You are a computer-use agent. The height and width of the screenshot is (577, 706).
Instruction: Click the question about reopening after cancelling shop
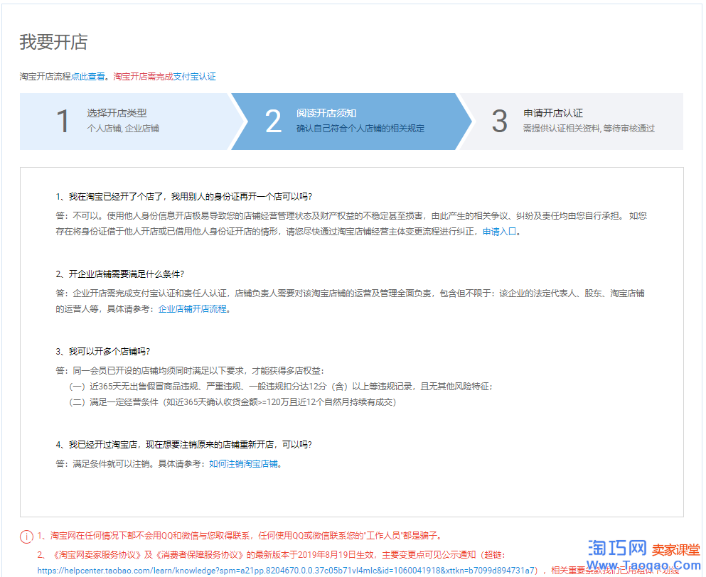184,445
